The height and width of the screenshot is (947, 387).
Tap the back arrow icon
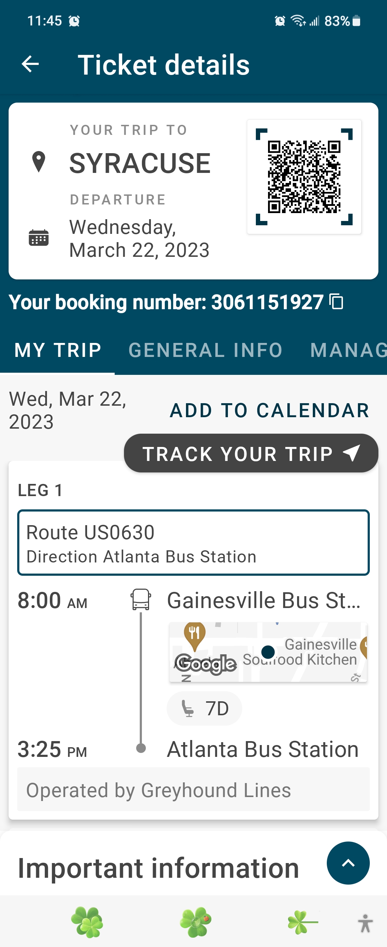click(30, 65)
